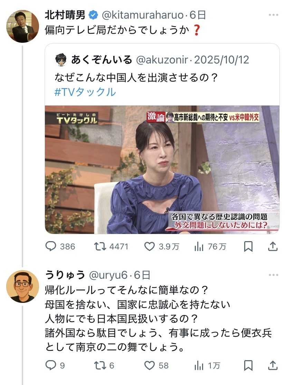
Task: Like the うりゅう reply with 58 likes
Action: tap(150, 365)
